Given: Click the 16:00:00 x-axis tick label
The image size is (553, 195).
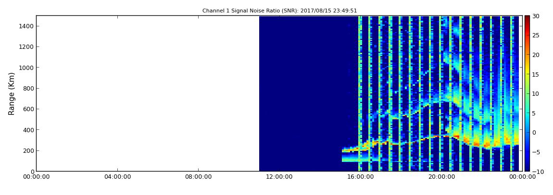Looking at the screenshot, I should tap(360, 177).
